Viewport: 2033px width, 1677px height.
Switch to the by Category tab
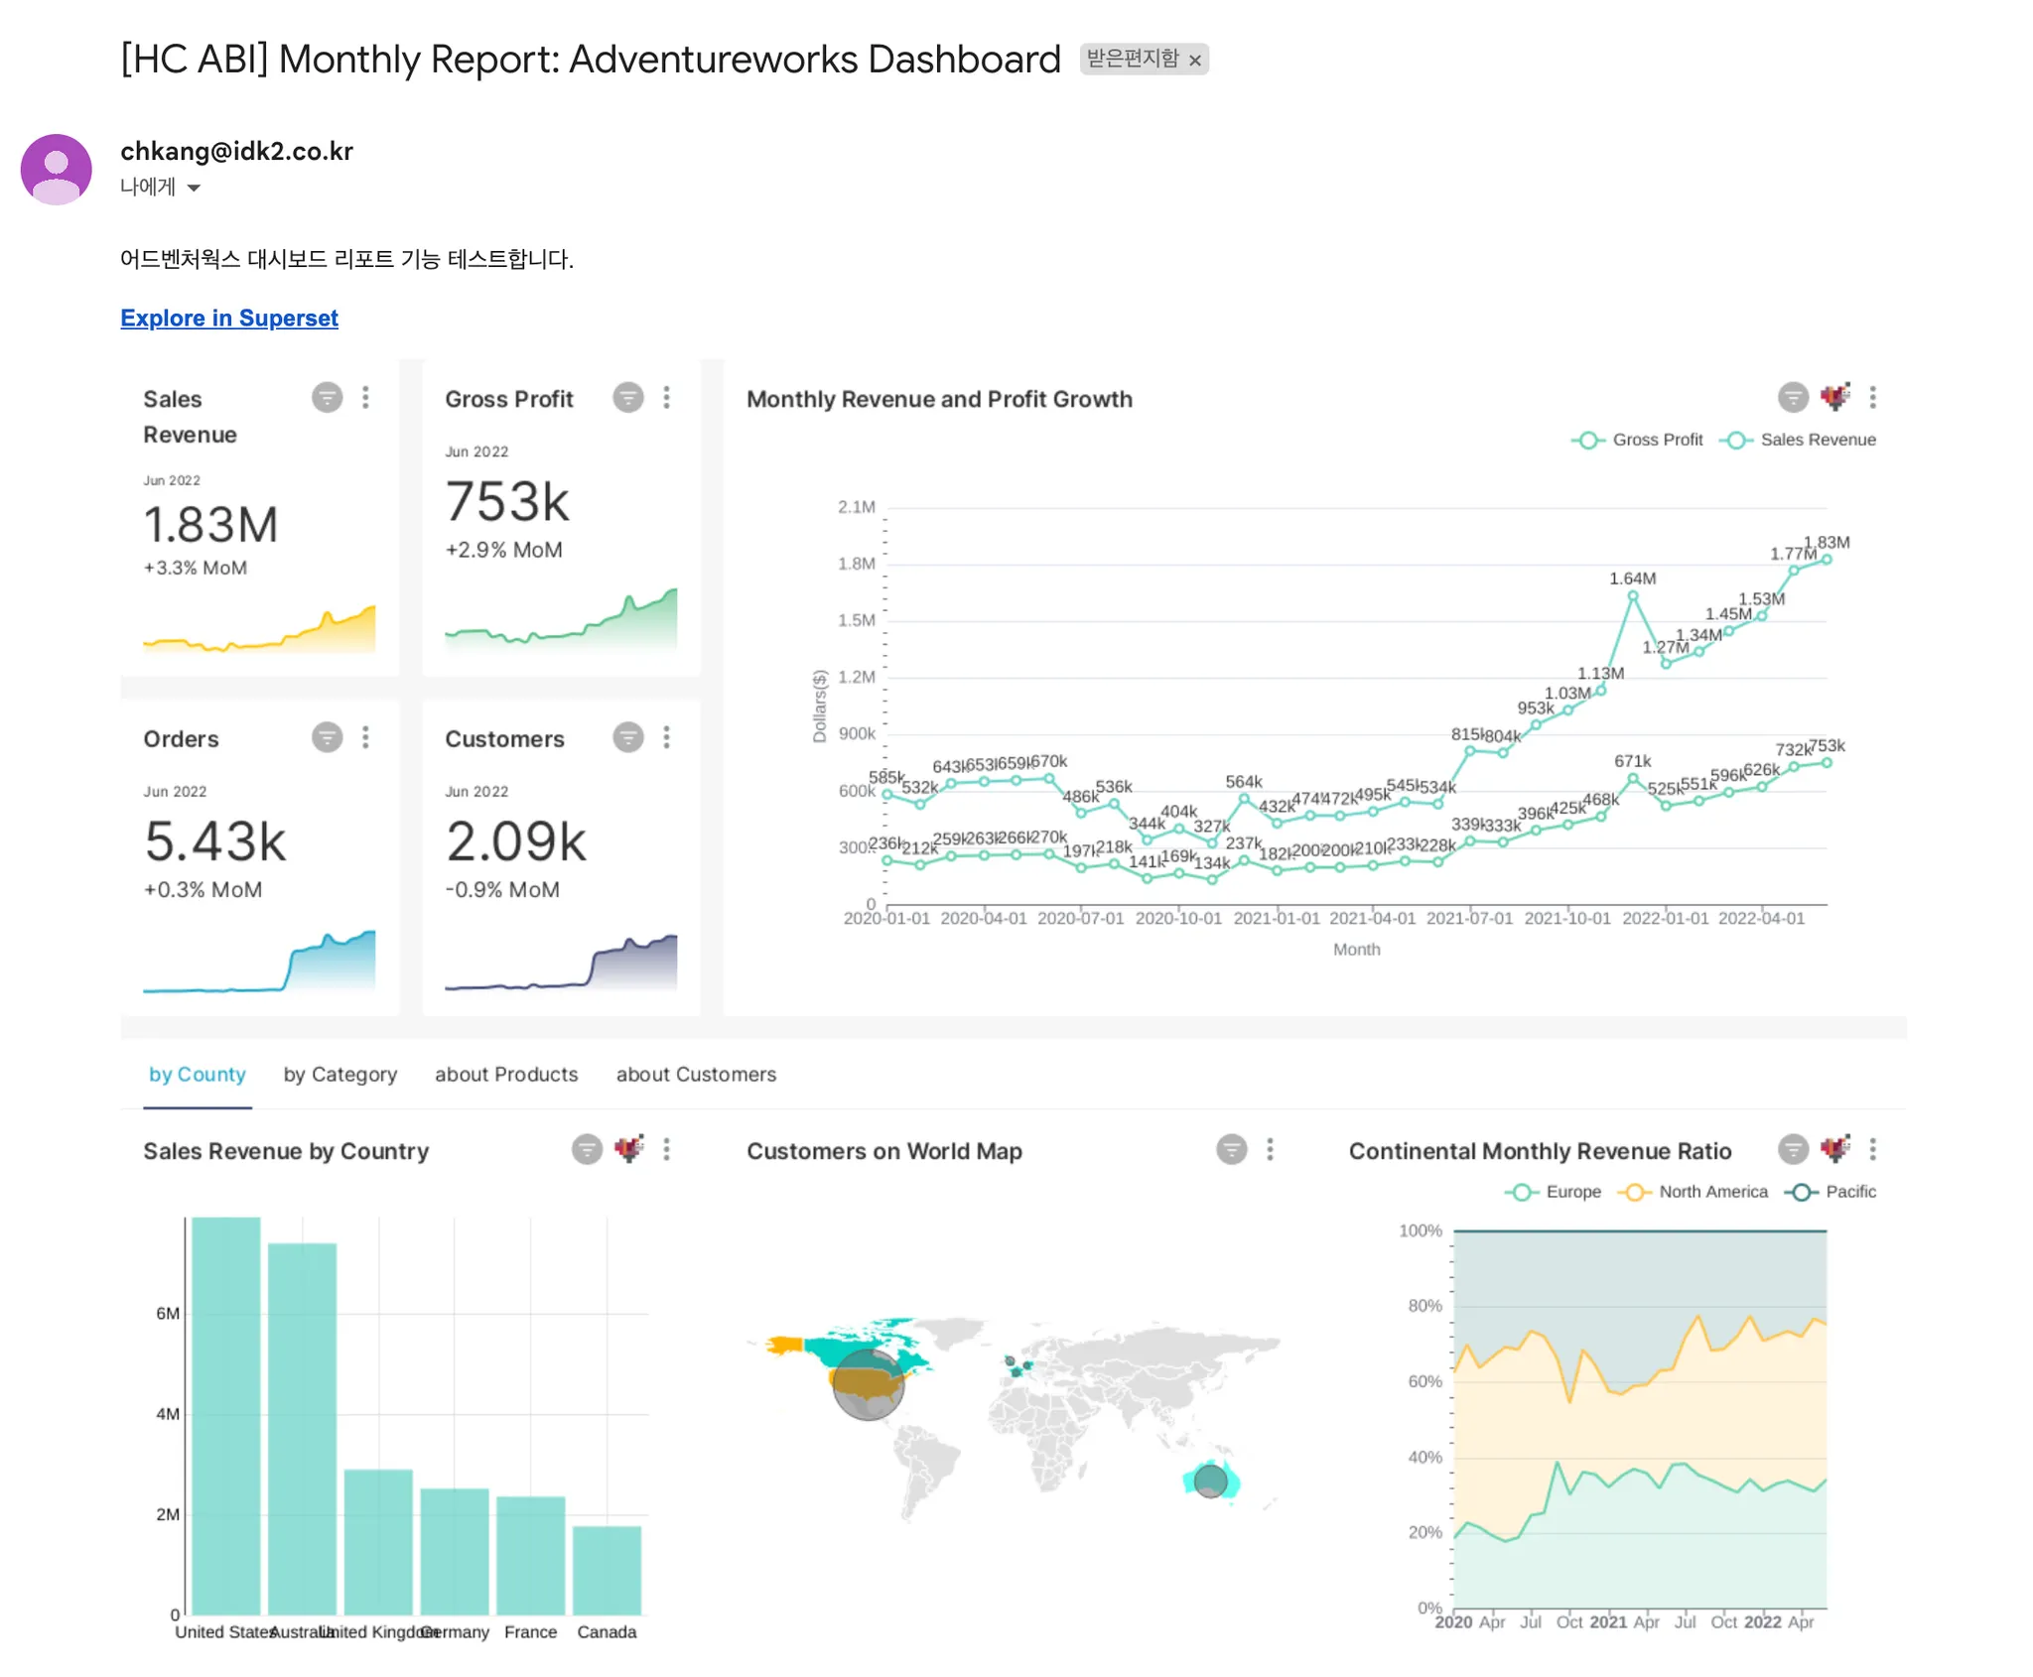(339, 1075)
